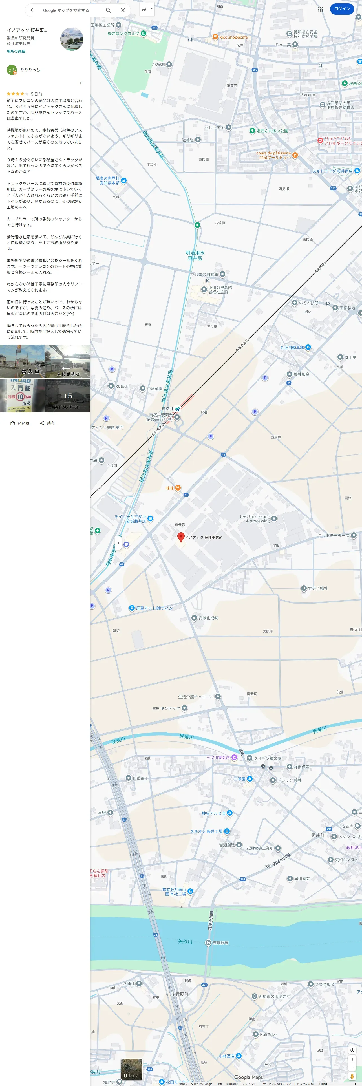The width and height of the screenshot is (362, 1086).
Task: Click the デイリーヤマザキ安城藤井店 marker
Action: [x=151, y=518]
